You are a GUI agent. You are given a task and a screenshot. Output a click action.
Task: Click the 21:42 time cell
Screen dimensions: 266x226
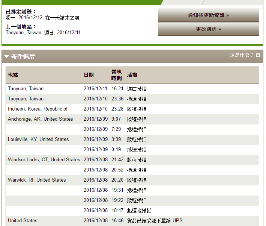(117, 160)
